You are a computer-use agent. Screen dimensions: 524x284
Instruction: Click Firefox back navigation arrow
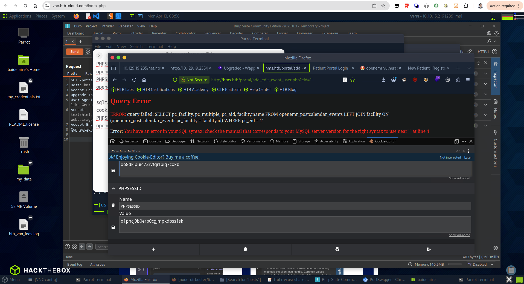(115, 80)
